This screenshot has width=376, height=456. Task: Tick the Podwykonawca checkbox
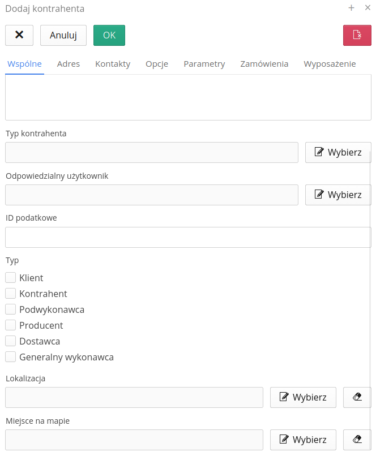pos(11,309)
